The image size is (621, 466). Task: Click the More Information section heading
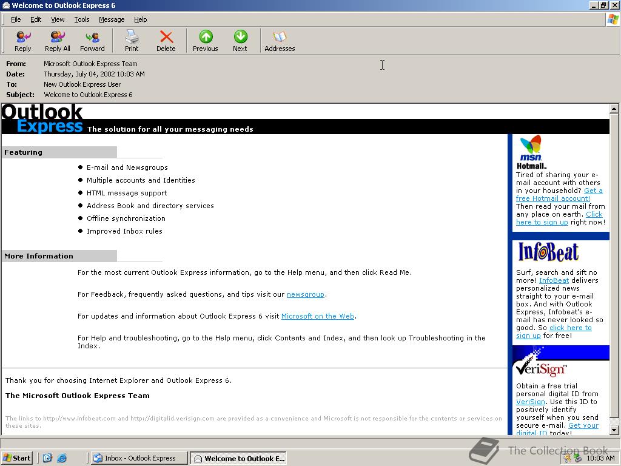pos(39,256)
